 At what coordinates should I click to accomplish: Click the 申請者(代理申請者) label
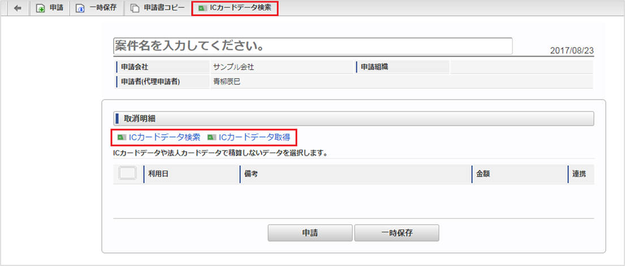click(150, 81)
